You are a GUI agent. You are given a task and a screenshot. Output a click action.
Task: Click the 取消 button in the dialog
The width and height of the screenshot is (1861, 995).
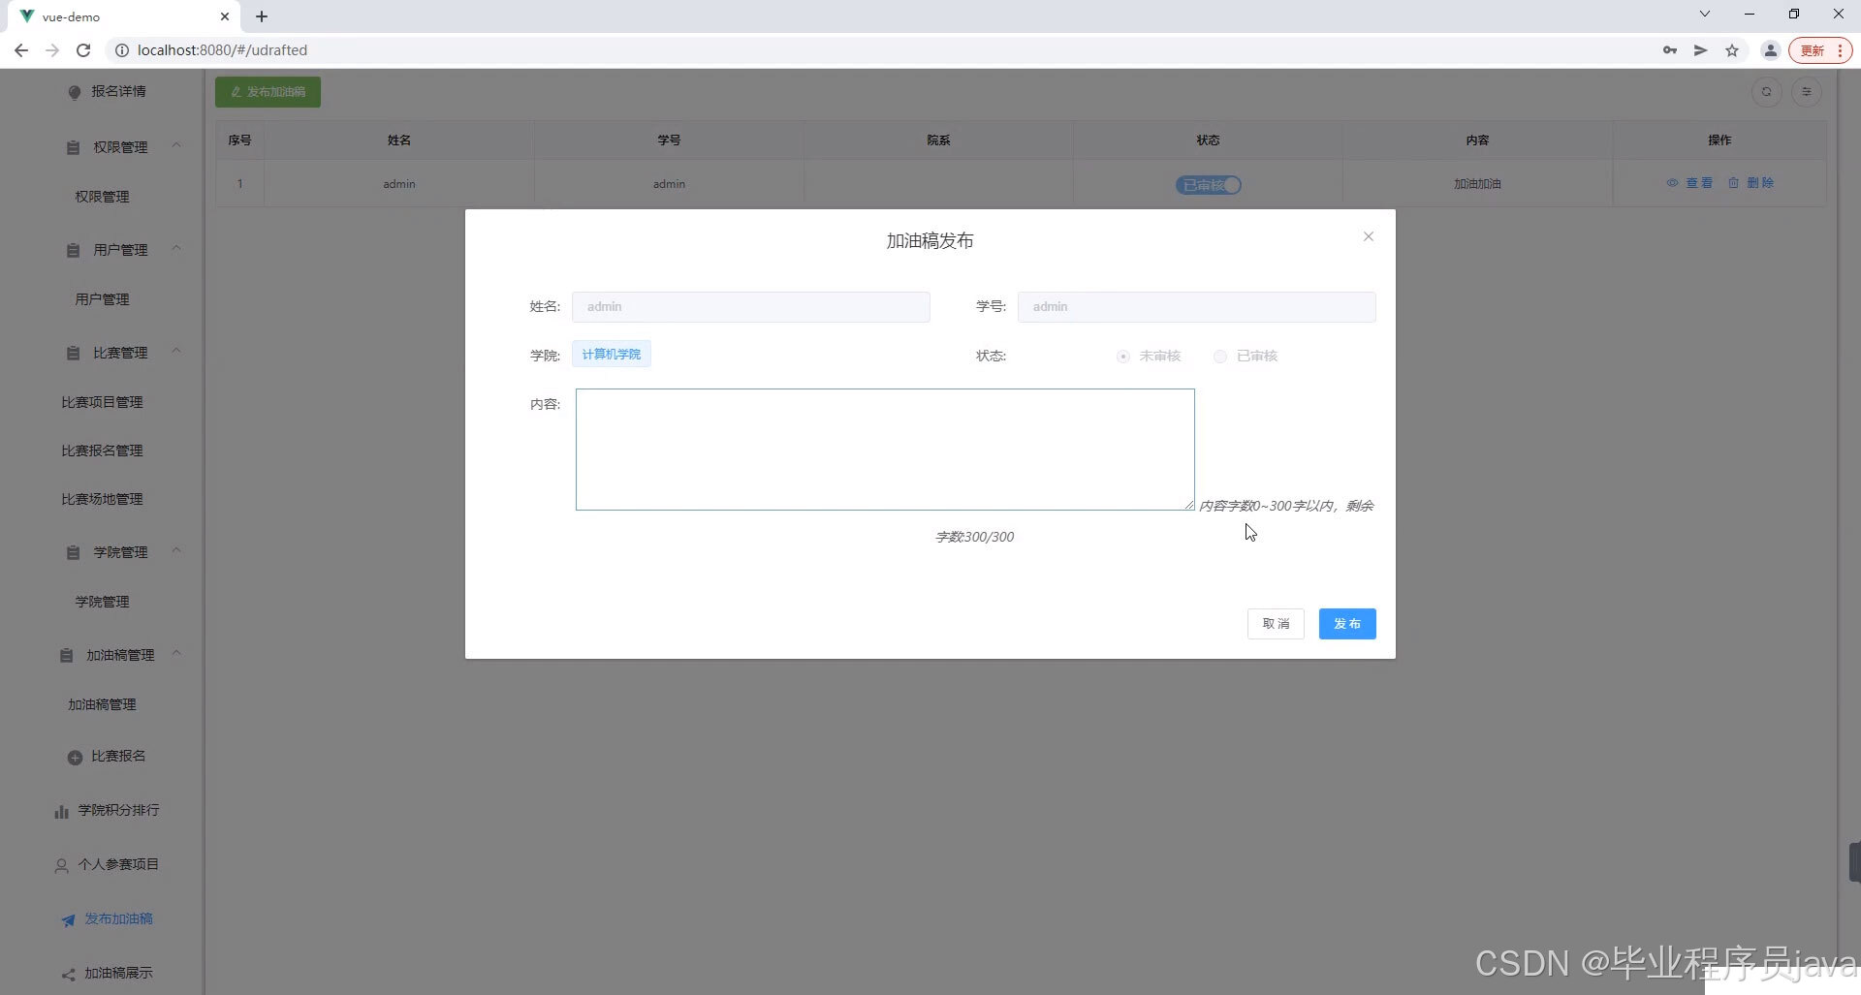coord(1276,623)
